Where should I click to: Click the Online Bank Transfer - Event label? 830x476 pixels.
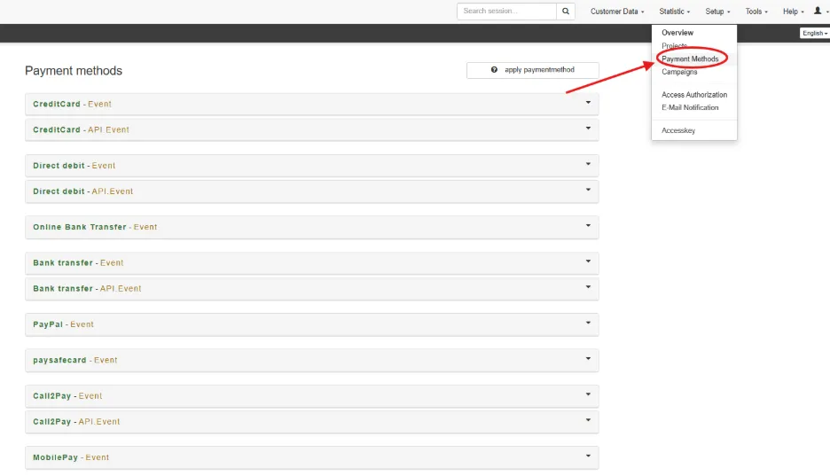95,227
